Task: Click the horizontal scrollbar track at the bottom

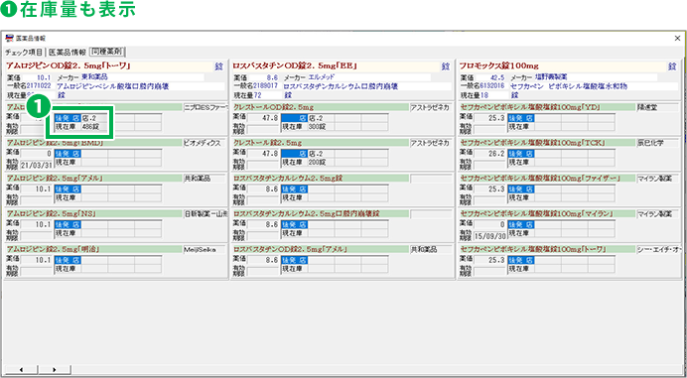Action: (376, 369)
